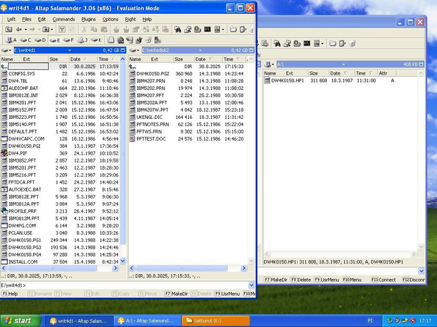Screen dimensions: 437x327
Task: Click the back arrow navigation icon
Action: coord(19,30)
